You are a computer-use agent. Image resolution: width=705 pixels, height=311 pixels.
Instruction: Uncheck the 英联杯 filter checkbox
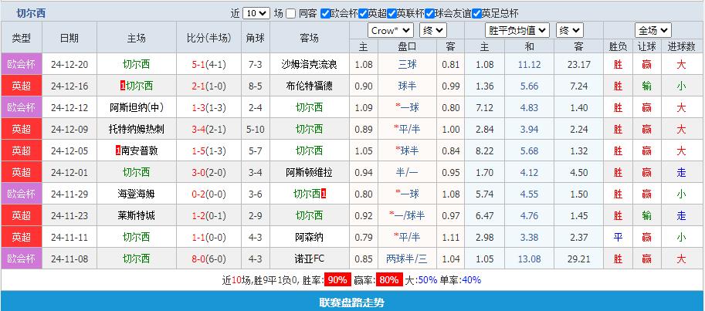coord(391,13)
